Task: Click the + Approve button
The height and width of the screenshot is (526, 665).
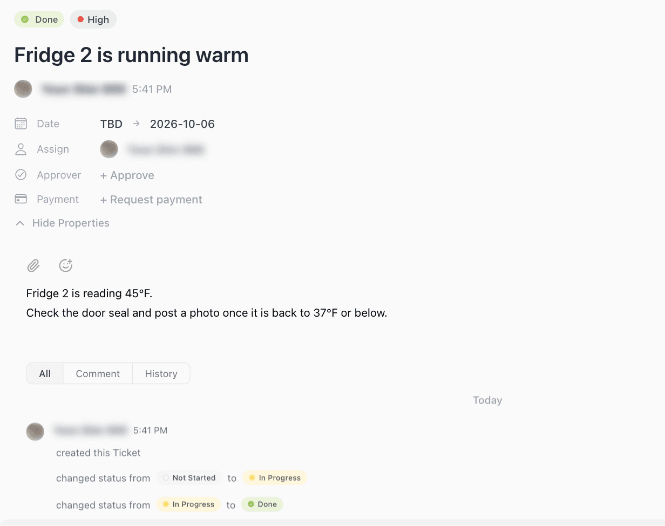Action: pyautogui.click(x=127, y=175)
